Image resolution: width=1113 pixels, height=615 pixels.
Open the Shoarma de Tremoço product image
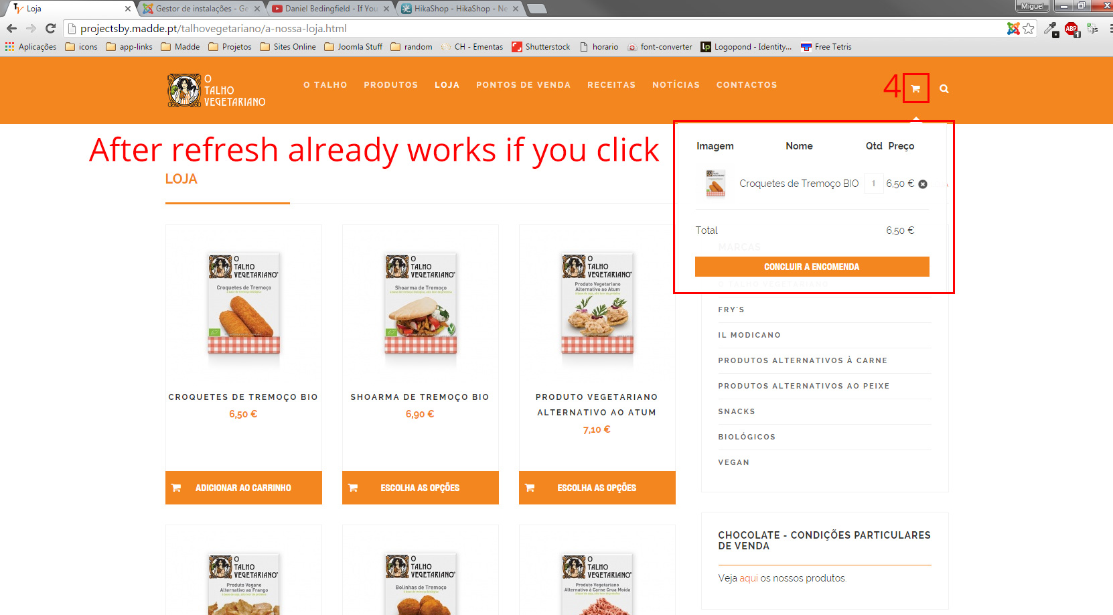421,303
